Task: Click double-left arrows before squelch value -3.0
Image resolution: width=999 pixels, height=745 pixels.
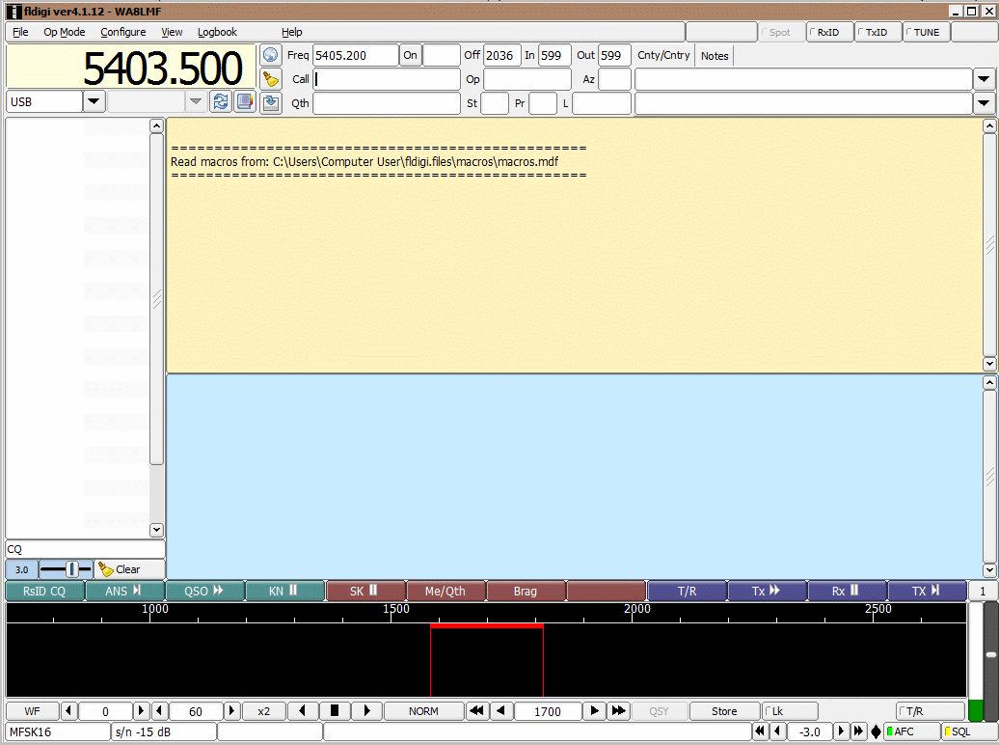Action: click(x=760, y=731)
